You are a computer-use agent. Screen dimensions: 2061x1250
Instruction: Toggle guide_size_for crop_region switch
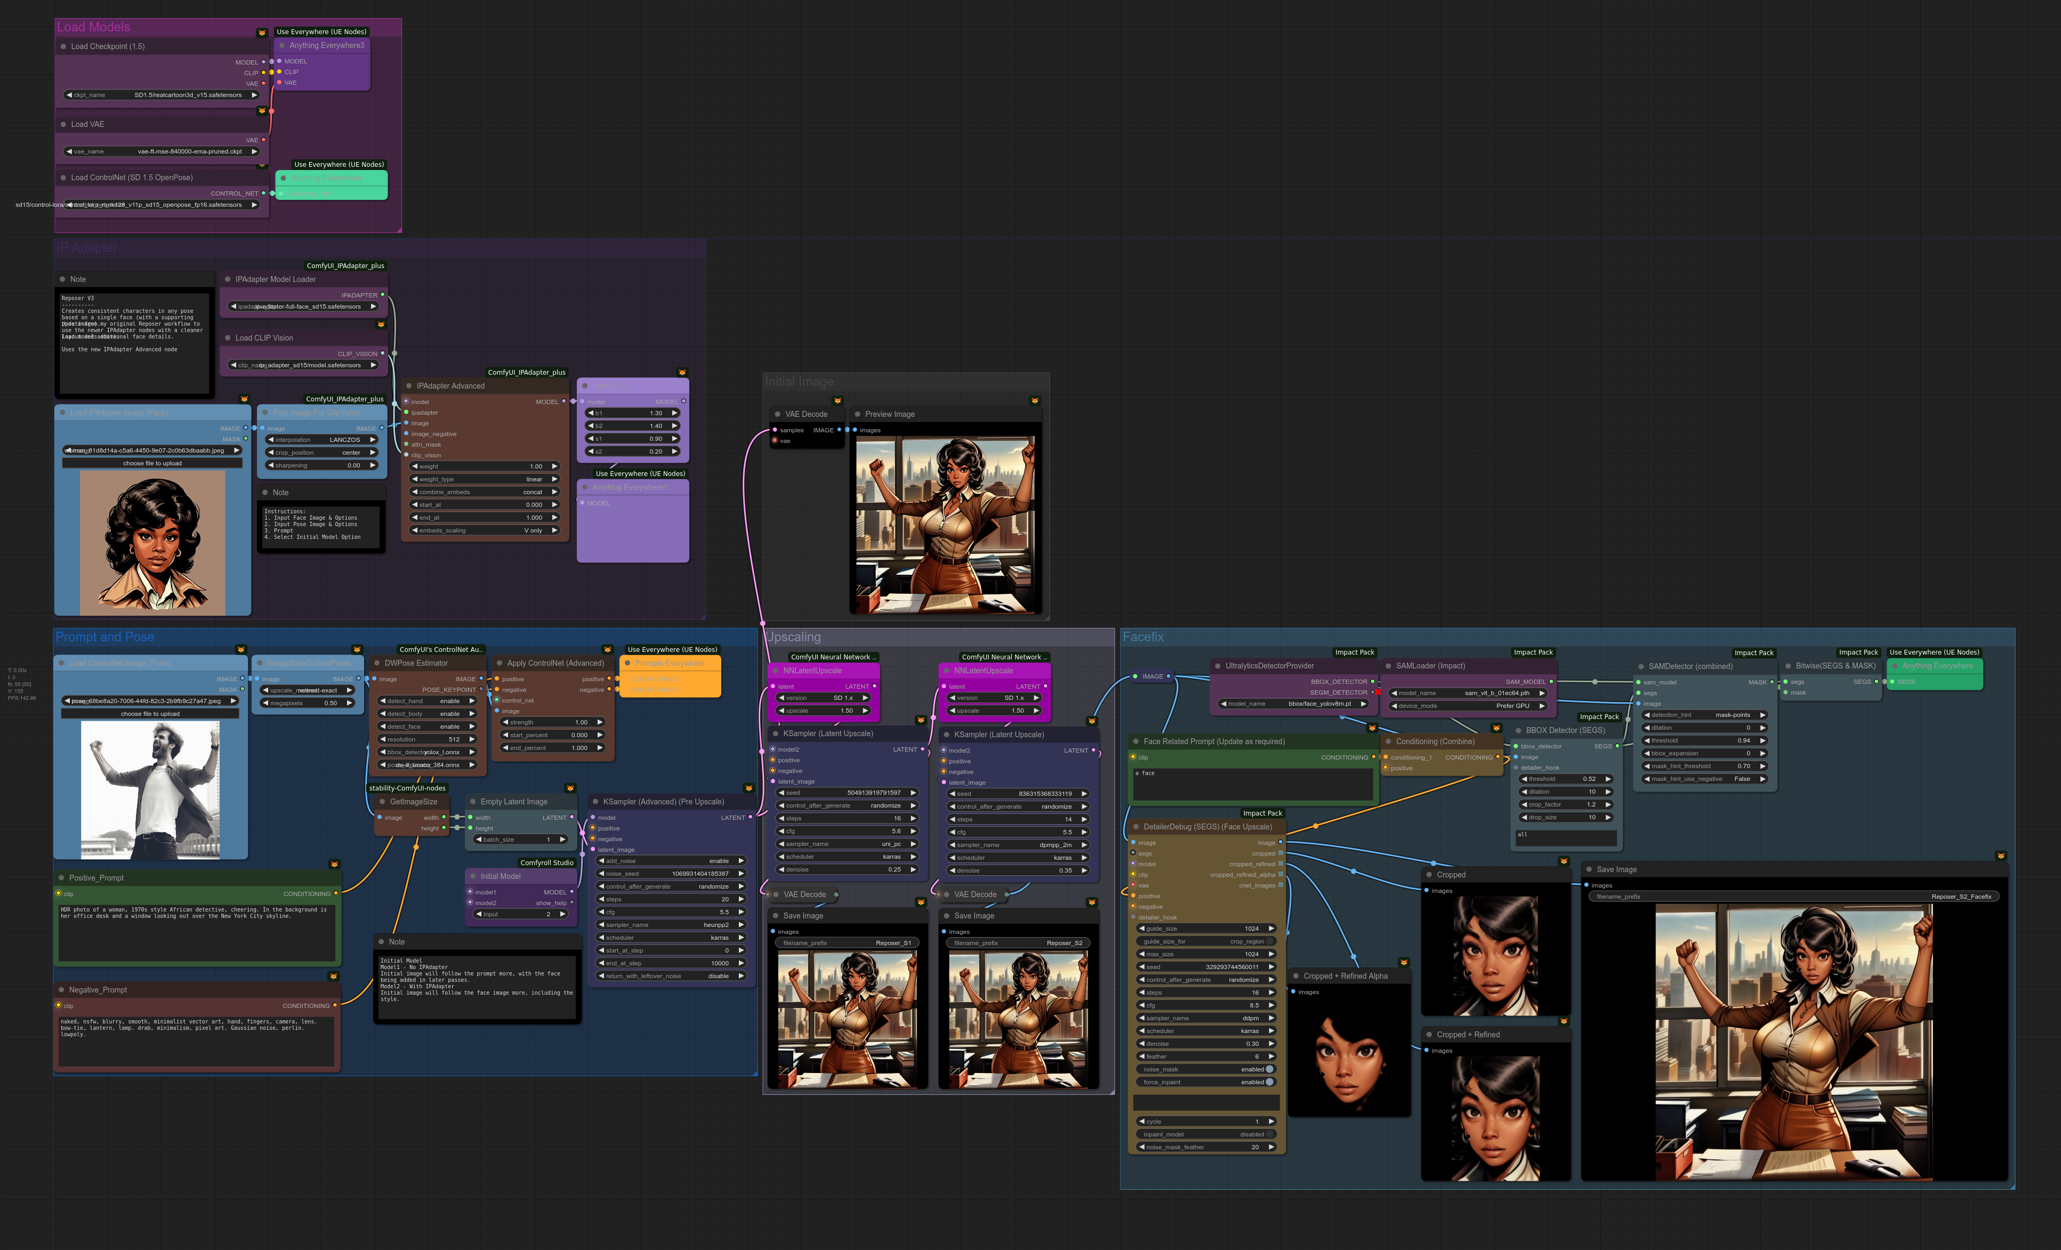coord(1270,941)
